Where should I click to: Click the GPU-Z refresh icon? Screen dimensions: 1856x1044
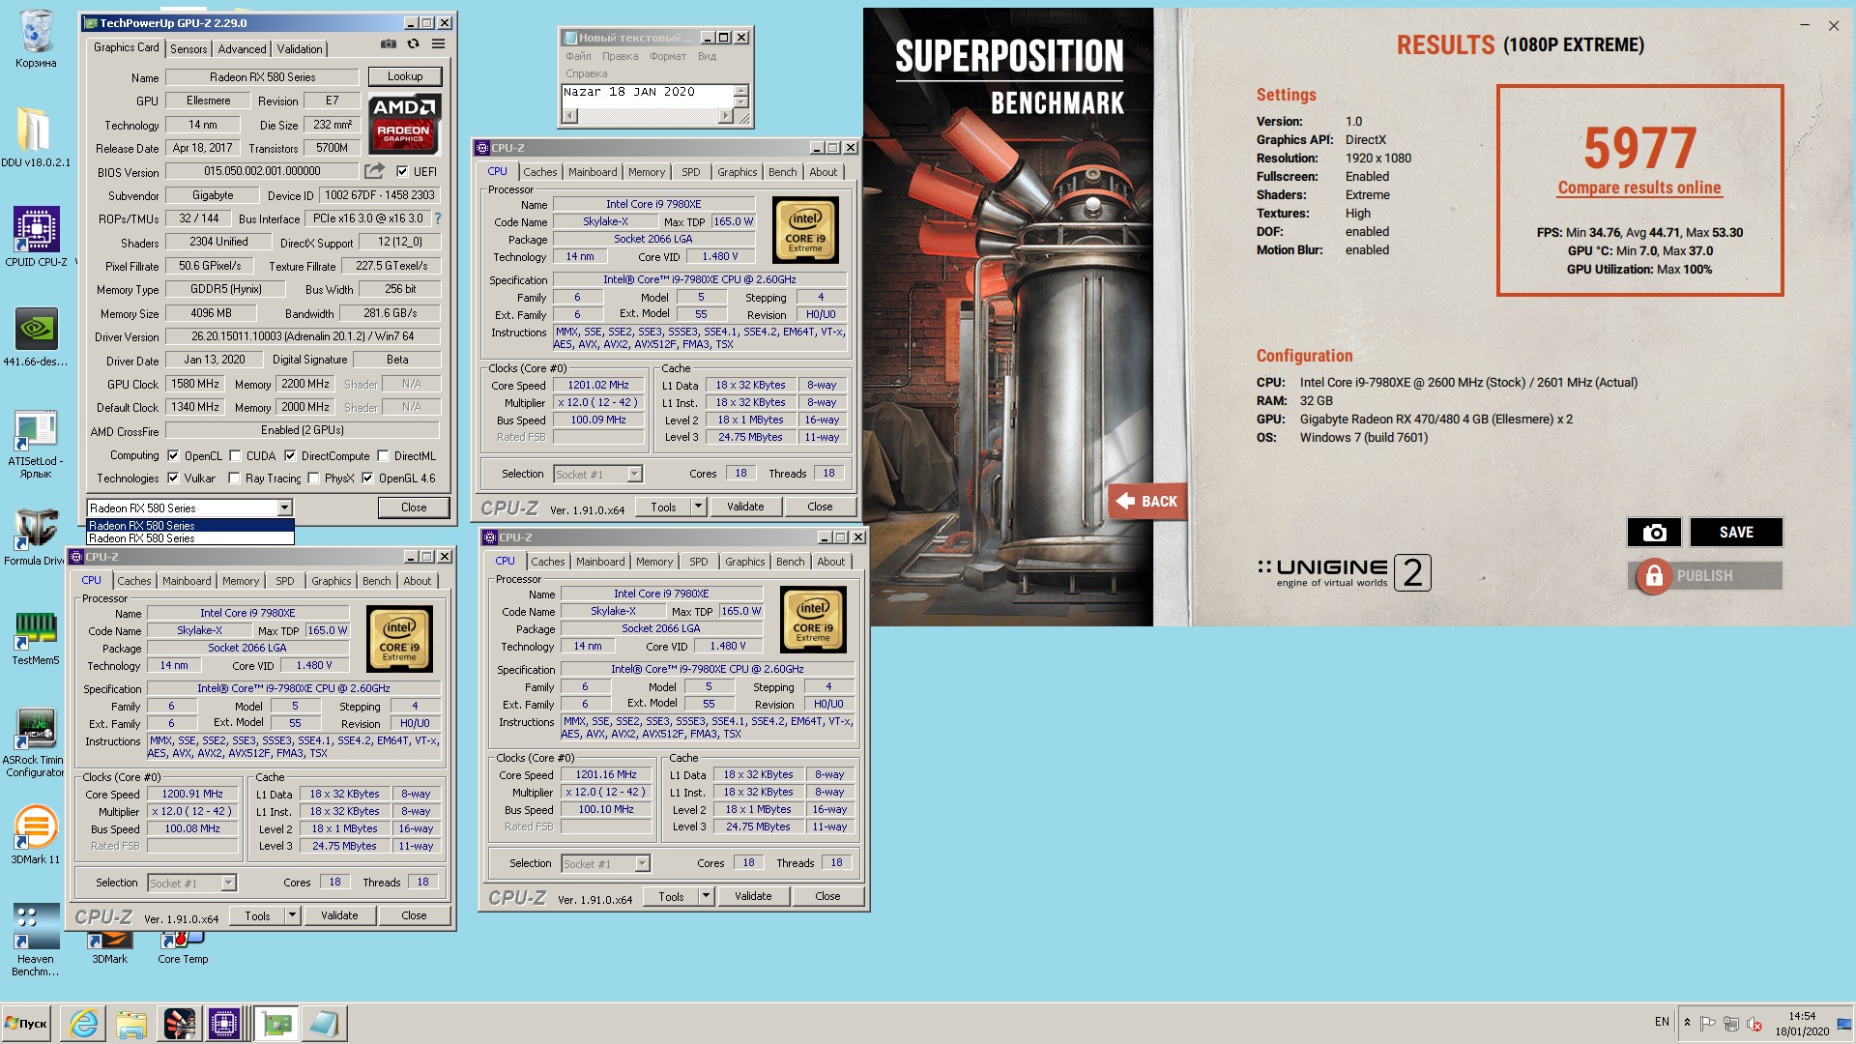click(413, 44)
